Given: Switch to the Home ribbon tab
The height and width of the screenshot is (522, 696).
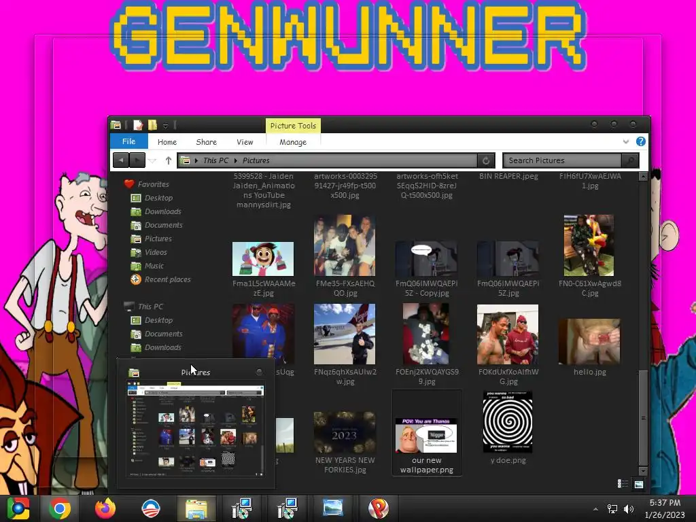Looking at the screenshot, I should point(167,142).
